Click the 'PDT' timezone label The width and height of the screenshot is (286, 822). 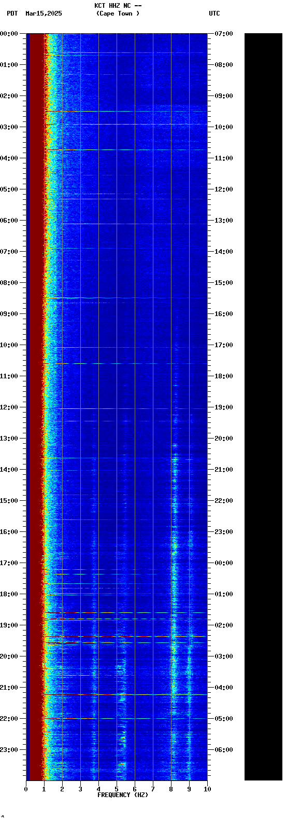[x=12, y=13]
